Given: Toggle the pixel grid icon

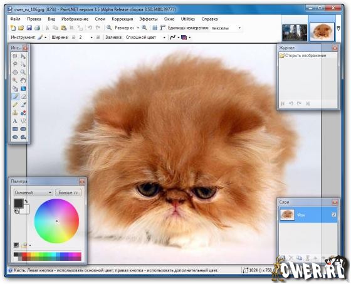Looking at the screenshot, I should pyautogui.click(x=155, y=28).
